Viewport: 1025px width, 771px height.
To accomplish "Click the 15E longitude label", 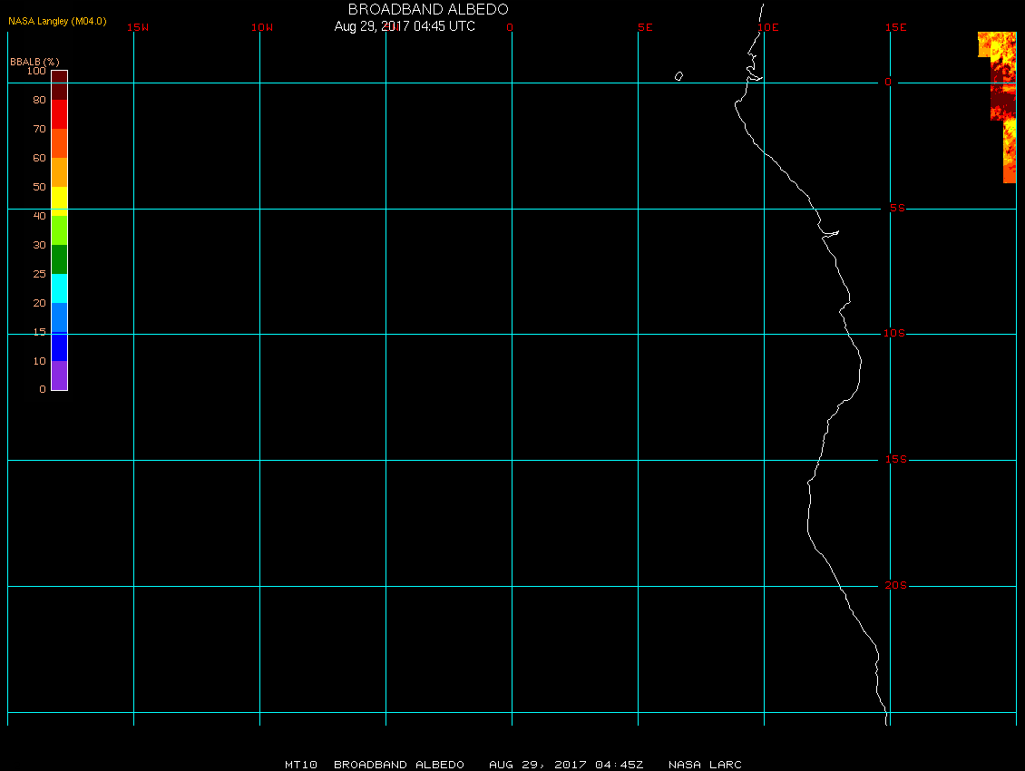I will pos(895,27).
